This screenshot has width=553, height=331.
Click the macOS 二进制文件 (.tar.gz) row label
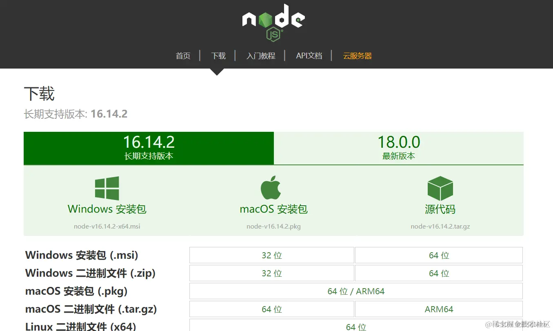(x=91, y=309)
